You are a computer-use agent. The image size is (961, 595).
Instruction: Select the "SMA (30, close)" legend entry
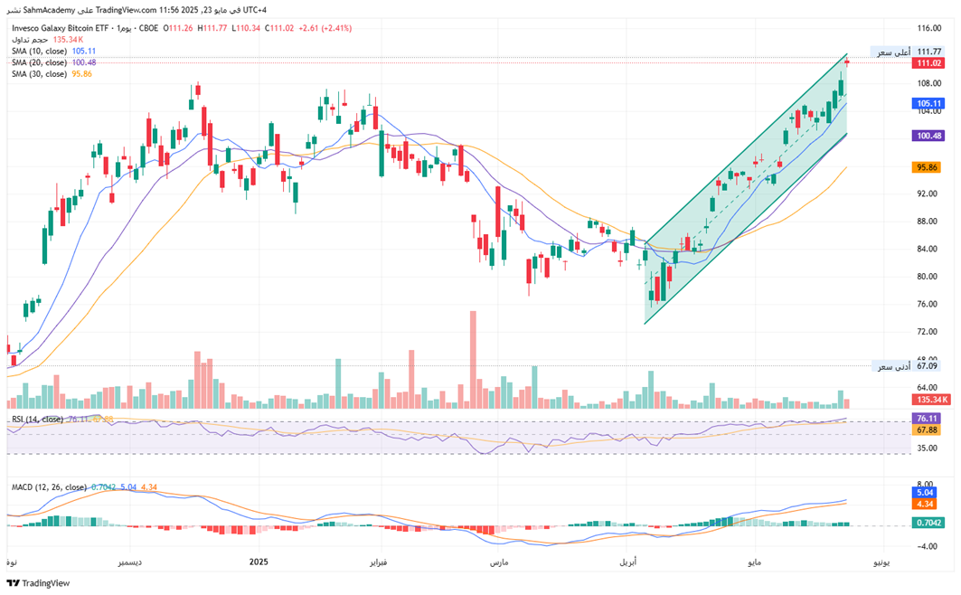point(39,74)
